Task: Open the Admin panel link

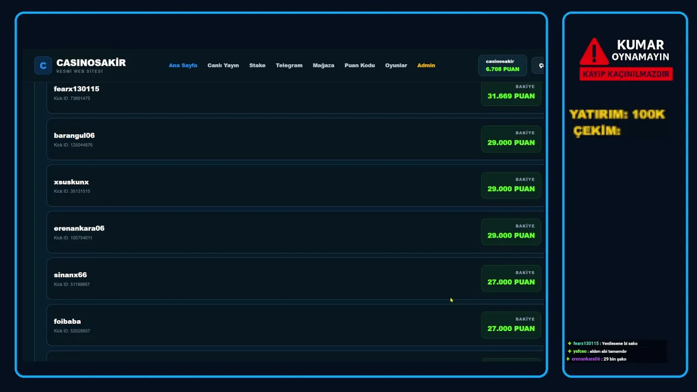Action: tap(426, 65)
